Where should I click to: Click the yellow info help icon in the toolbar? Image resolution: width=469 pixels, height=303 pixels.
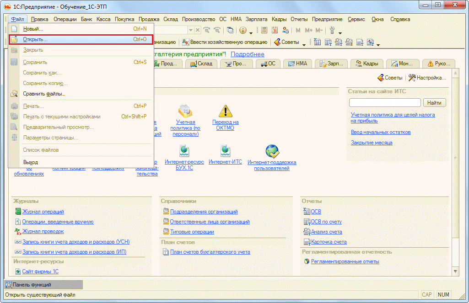242,30
